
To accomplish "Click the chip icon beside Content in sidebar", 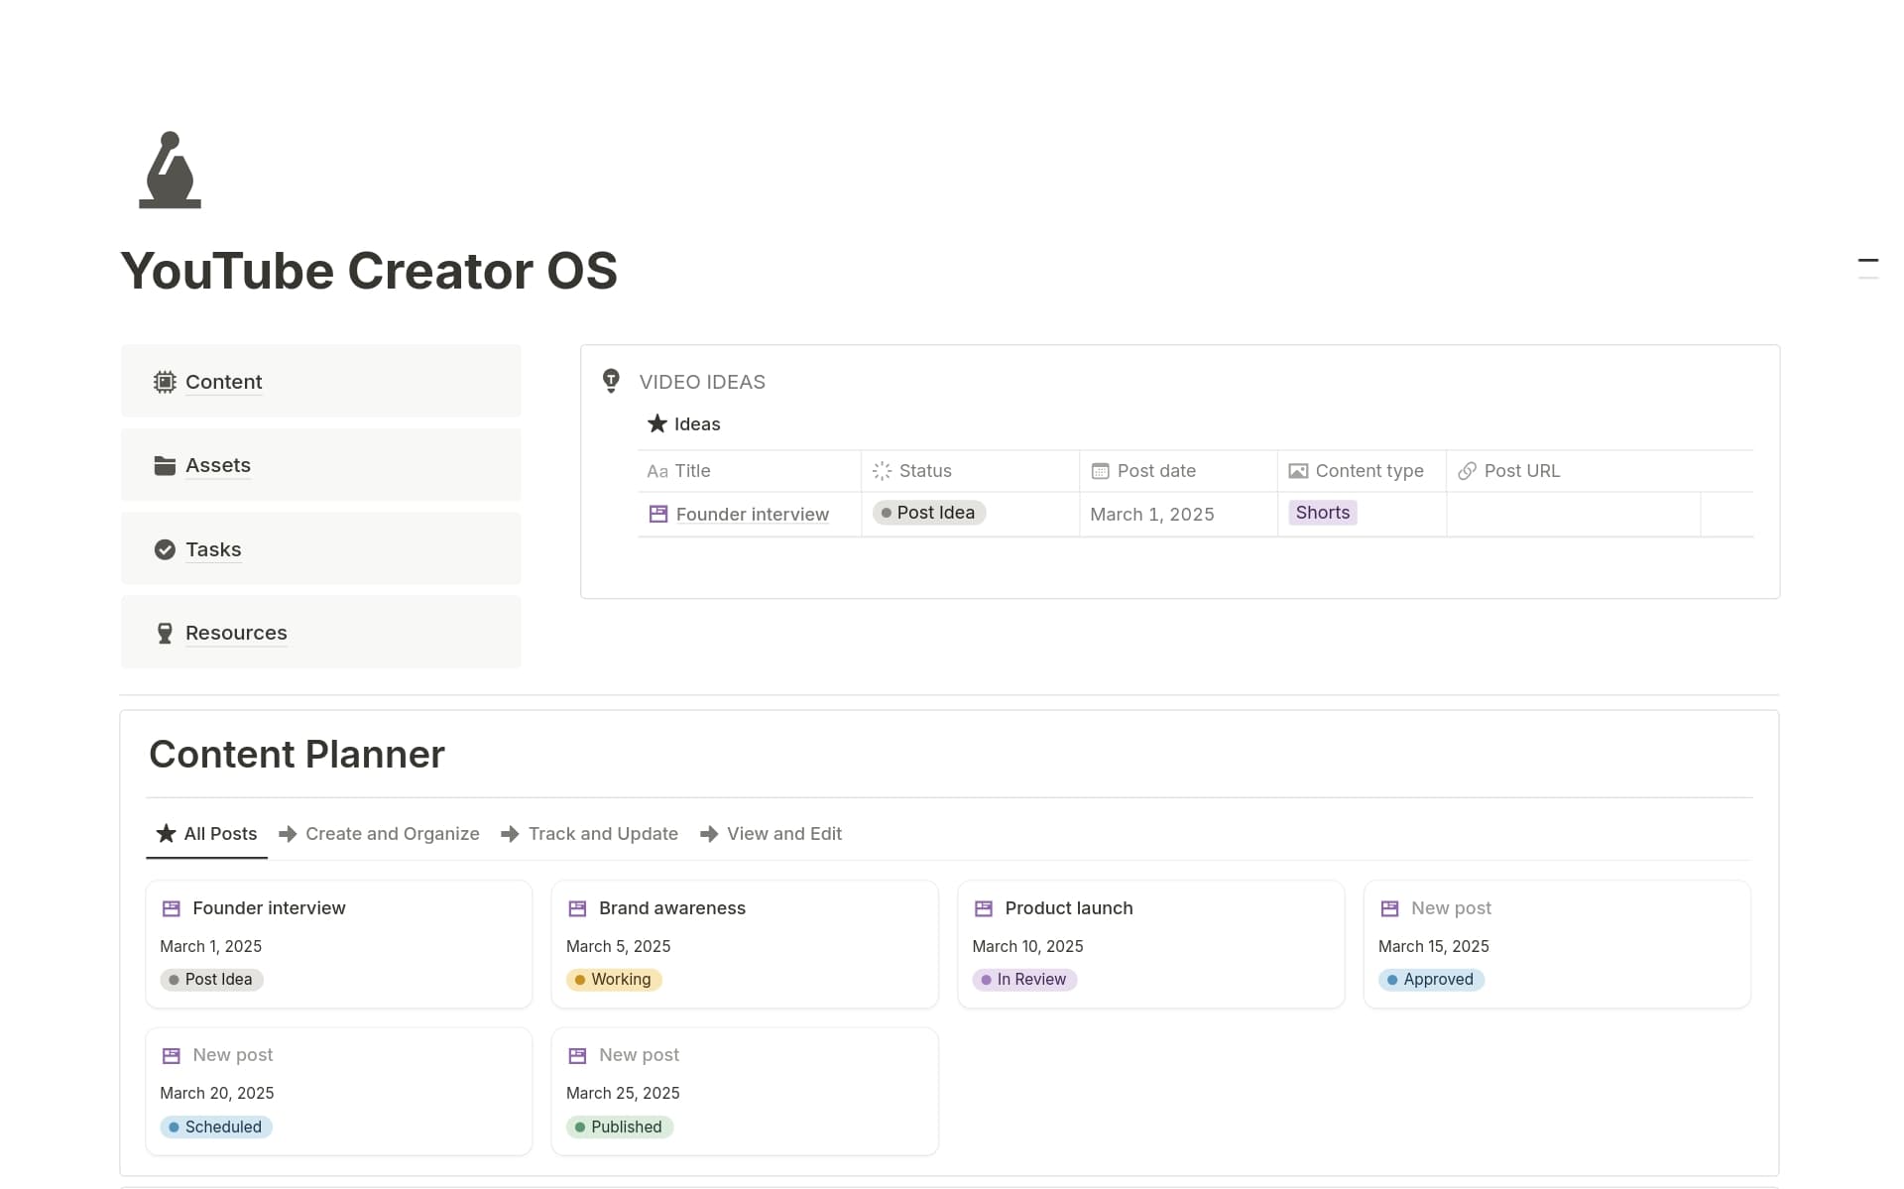I will [164, 382].
